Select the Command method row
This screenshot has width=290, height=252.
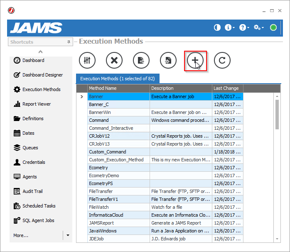(165, 120)
